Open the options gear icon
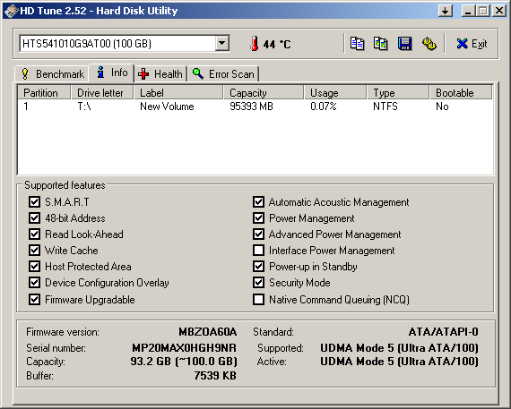This screenshot has height=409, width=511. coord(429,44)
